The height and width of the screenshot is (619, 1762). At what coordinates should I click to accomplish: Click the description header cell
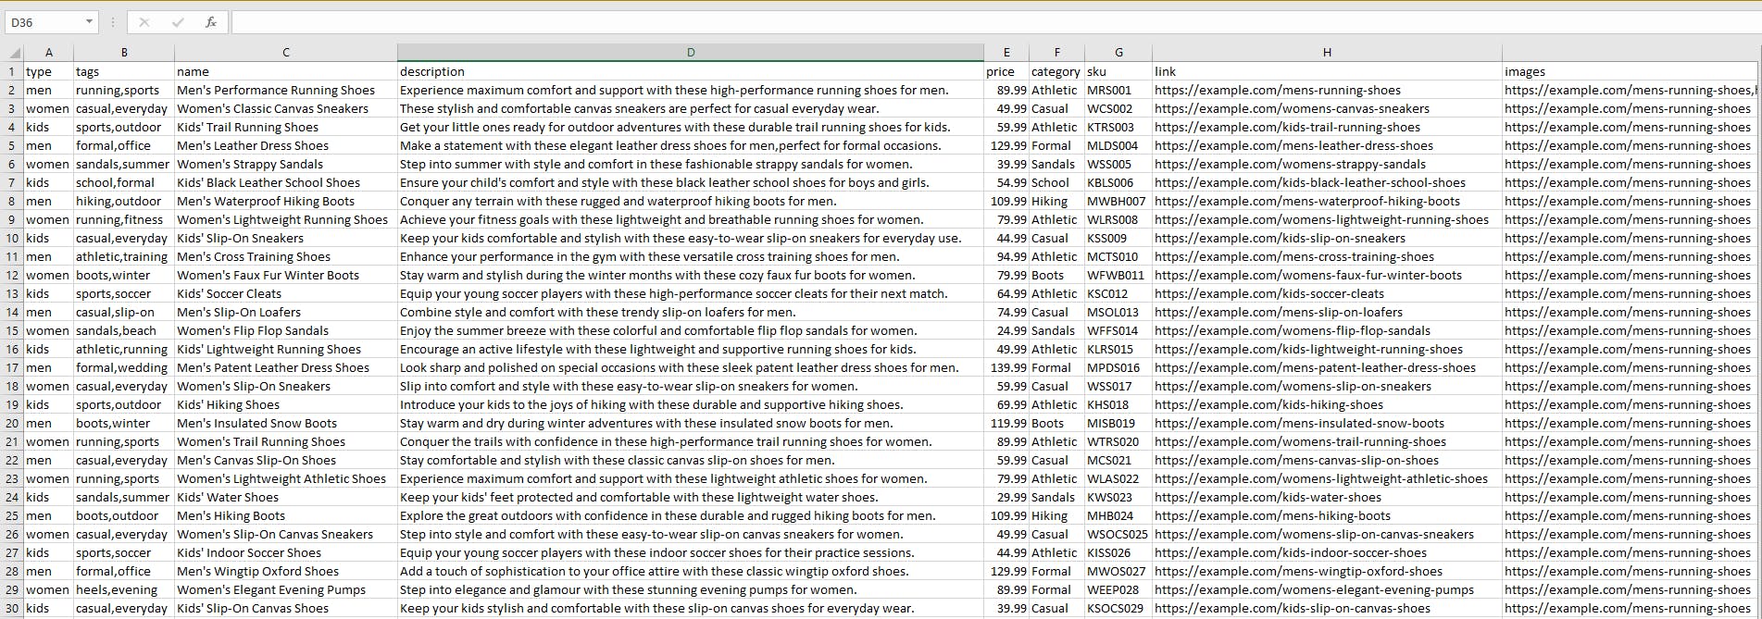click(691, 71)
